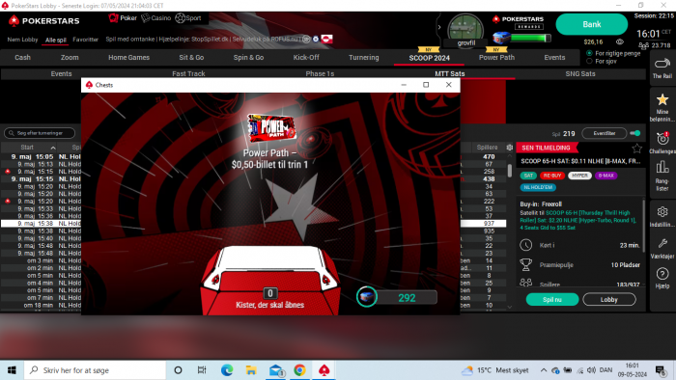Click the green rewards progress bar

pyautogui.click(x=531, y=39)
